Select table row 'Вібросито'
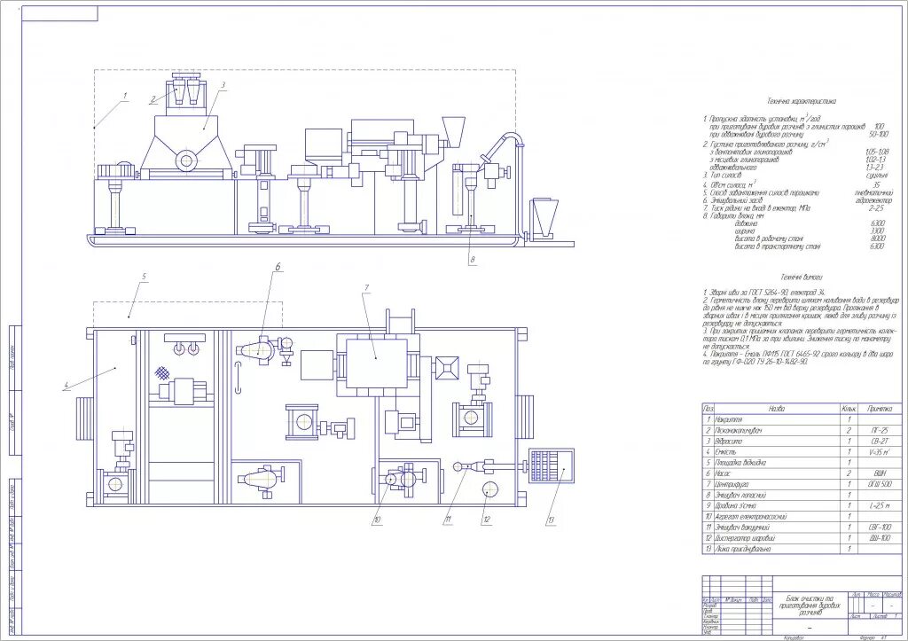Screen dimensions: 908x641 tap(802, 442)
